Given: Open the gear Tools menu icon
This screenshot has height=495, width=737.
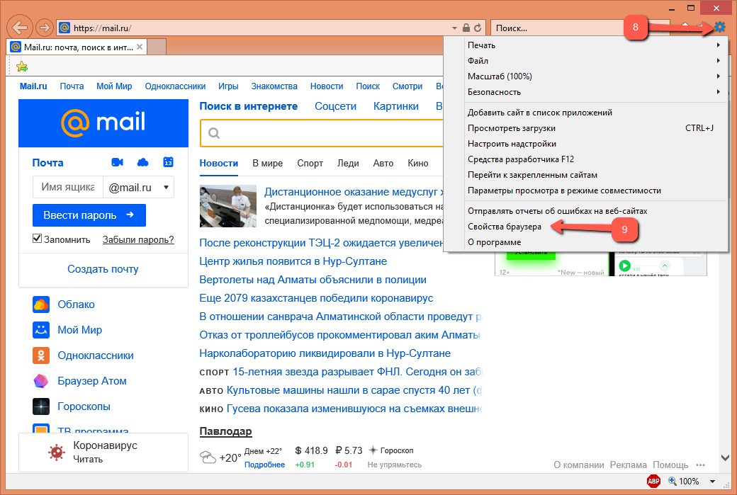Looking at the screenshot, I should click(x=719, y=27).
